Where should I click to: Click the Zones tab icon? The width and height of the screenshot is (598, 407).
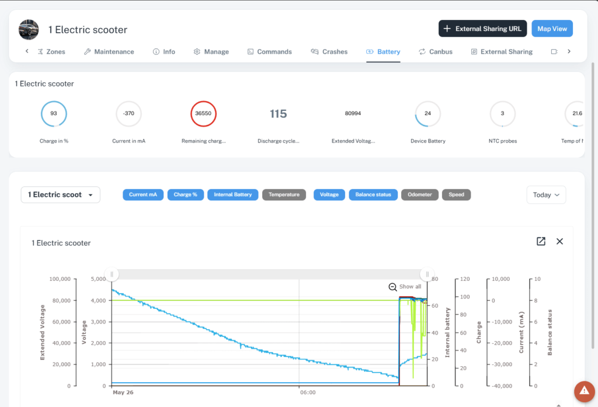coord(40,51)
